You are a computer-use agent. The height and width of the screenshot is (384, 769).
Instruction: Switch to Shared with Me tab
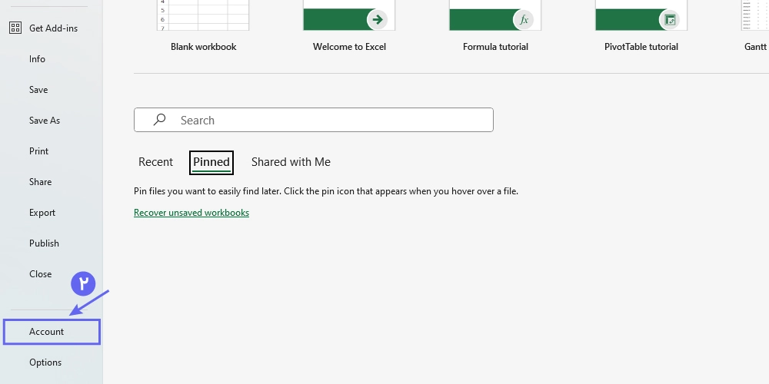[291, 162]
